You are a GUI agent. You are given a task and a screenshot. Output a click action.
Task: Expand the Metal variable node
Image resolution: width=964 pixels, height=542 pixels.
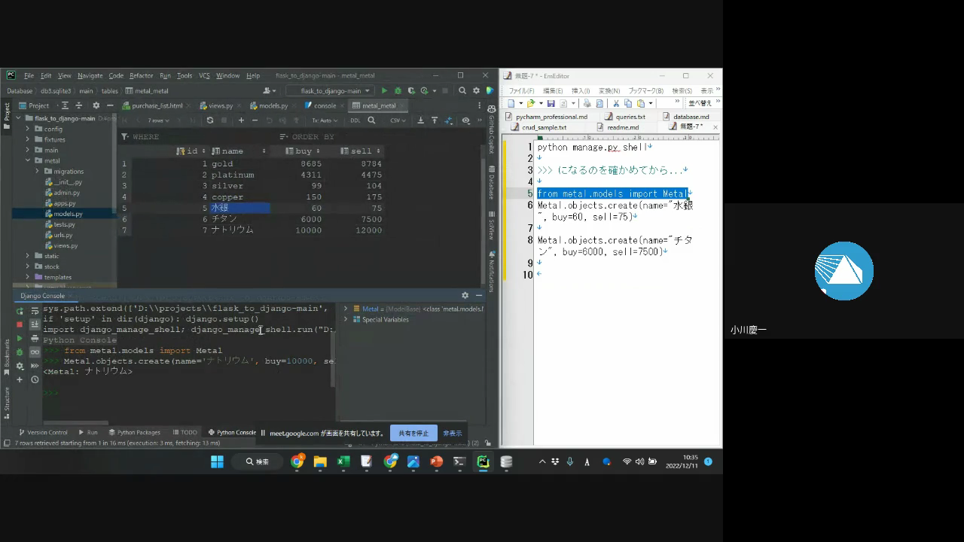[x=346, y=309]
